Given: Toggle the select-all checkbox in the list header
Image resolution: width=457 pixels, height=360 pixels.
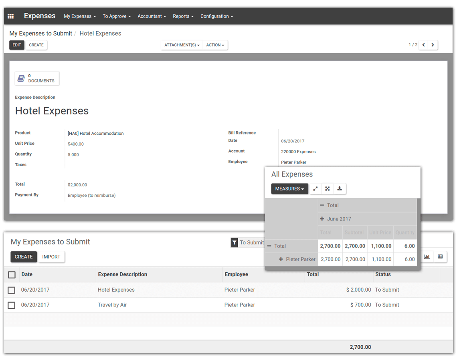Looking at the screenshot, I should [x=12, y=274].
